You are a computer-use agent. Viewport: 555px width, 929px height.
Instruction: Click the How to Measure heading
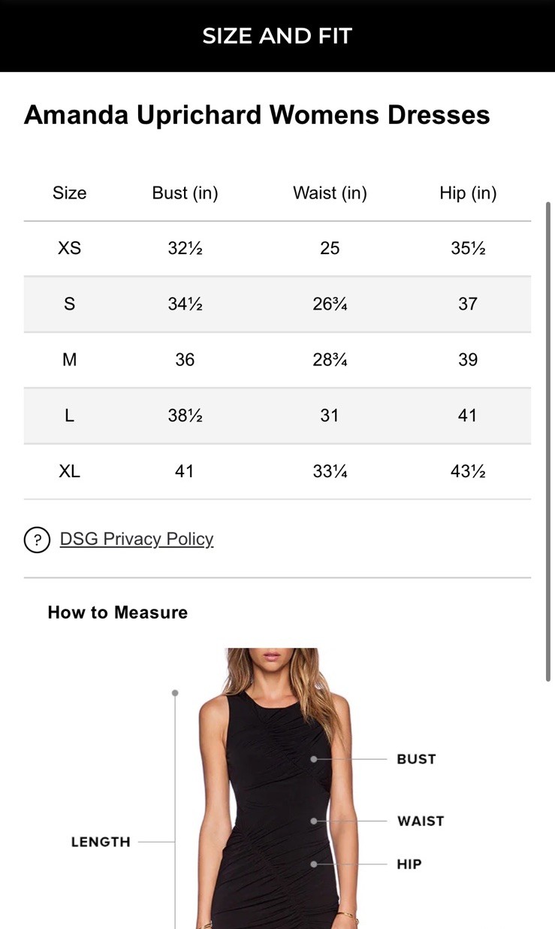click(x=118, y=613)
